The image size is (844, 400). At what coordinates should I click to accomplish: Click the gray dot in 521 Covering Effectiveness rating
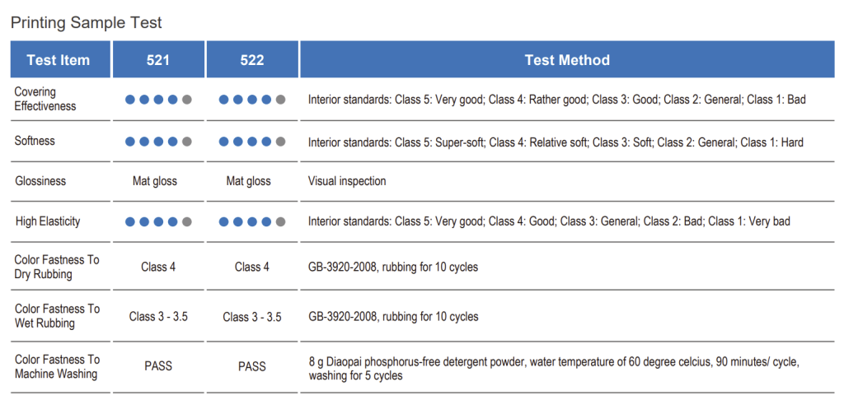(187, 100)
